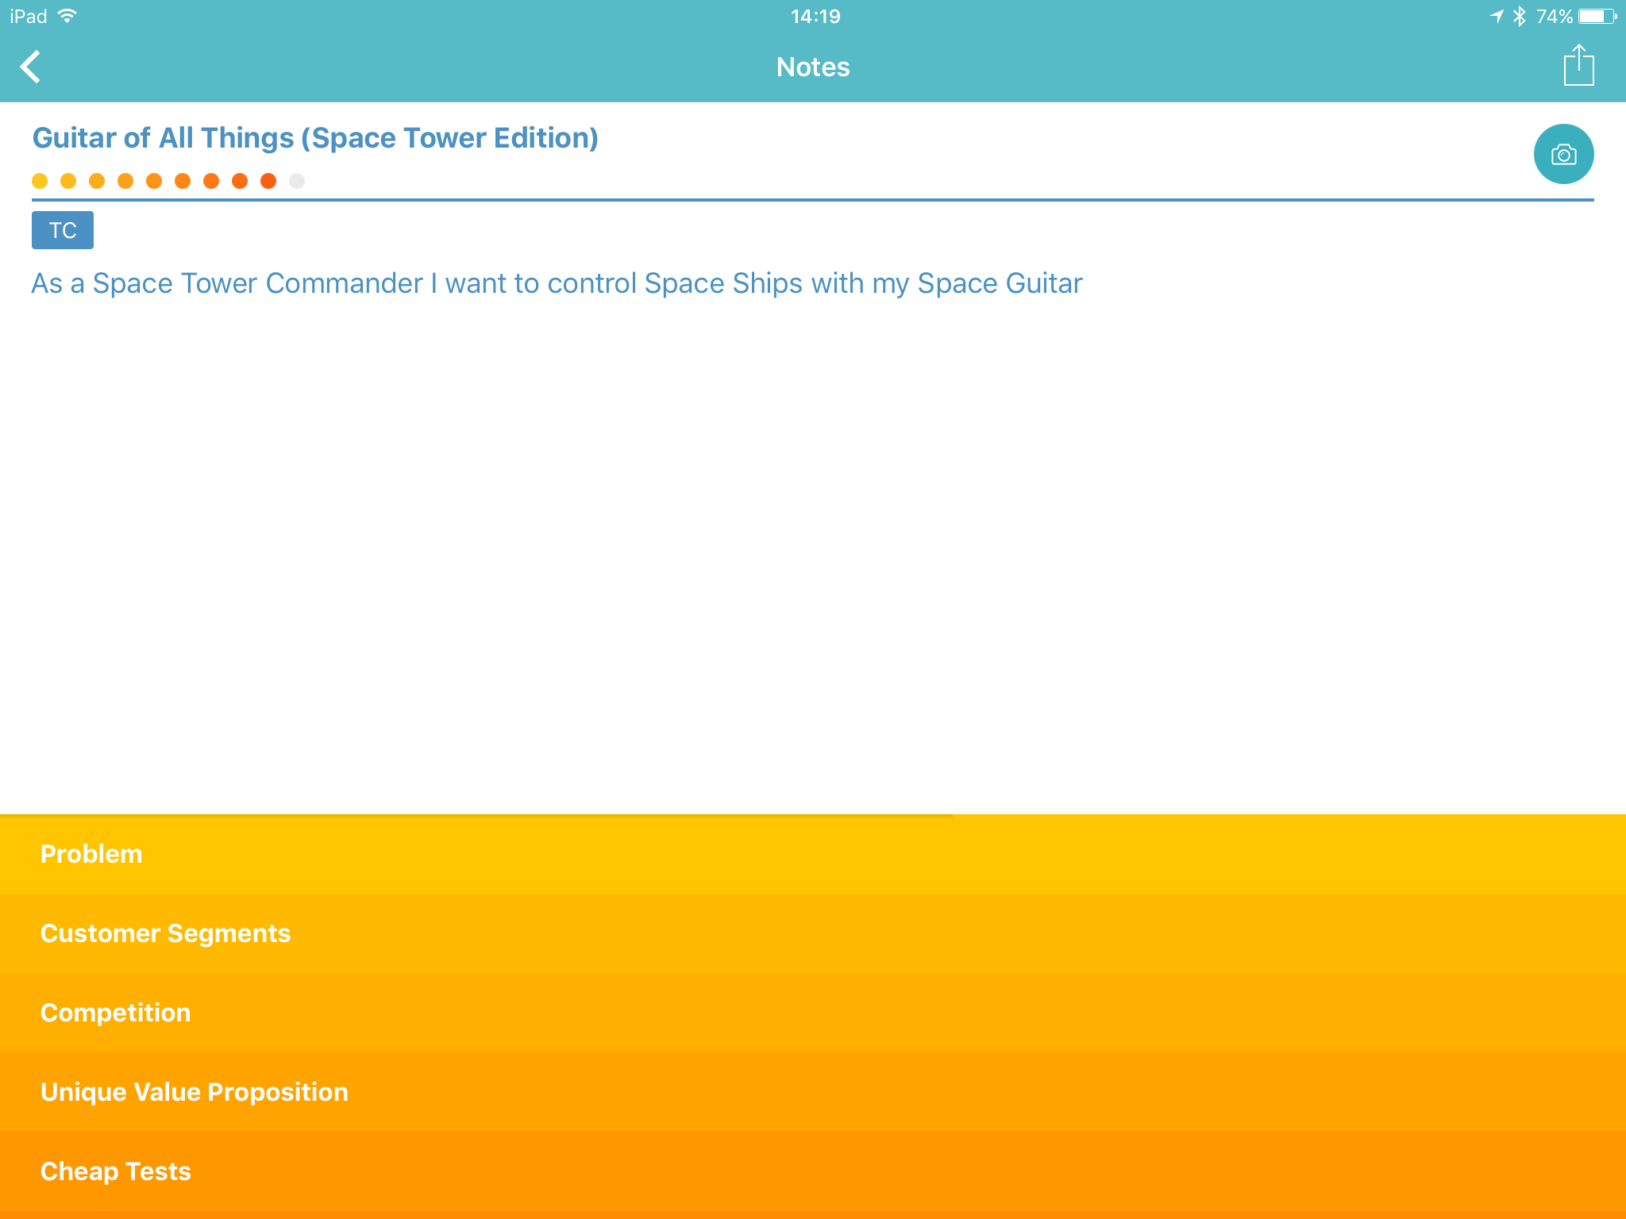
Task: Expand the Customer Segments section
Action: pos(165,933)
